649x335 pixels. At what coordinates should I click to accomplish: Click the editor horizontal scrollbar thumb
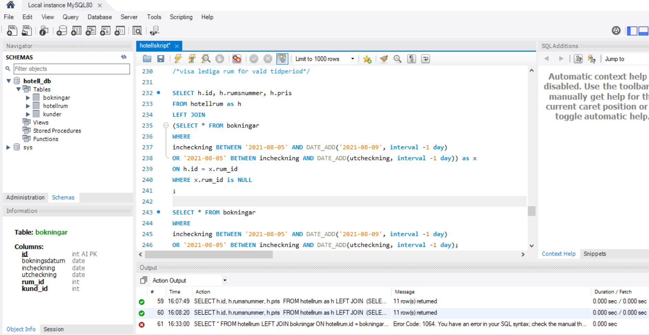point(209,254)
